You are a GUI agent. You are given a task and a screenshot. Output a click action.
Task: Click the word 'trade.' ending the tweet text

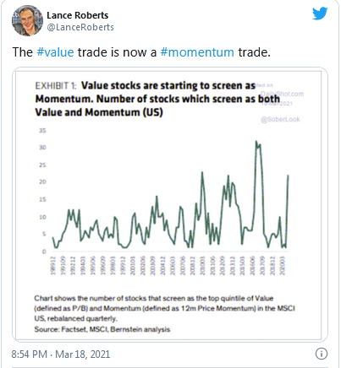click(254, 52)
